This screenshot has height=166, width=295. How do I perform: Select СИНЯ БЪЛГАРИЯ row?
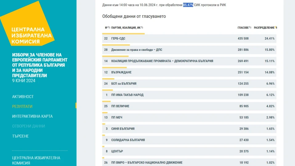point(189,129)
